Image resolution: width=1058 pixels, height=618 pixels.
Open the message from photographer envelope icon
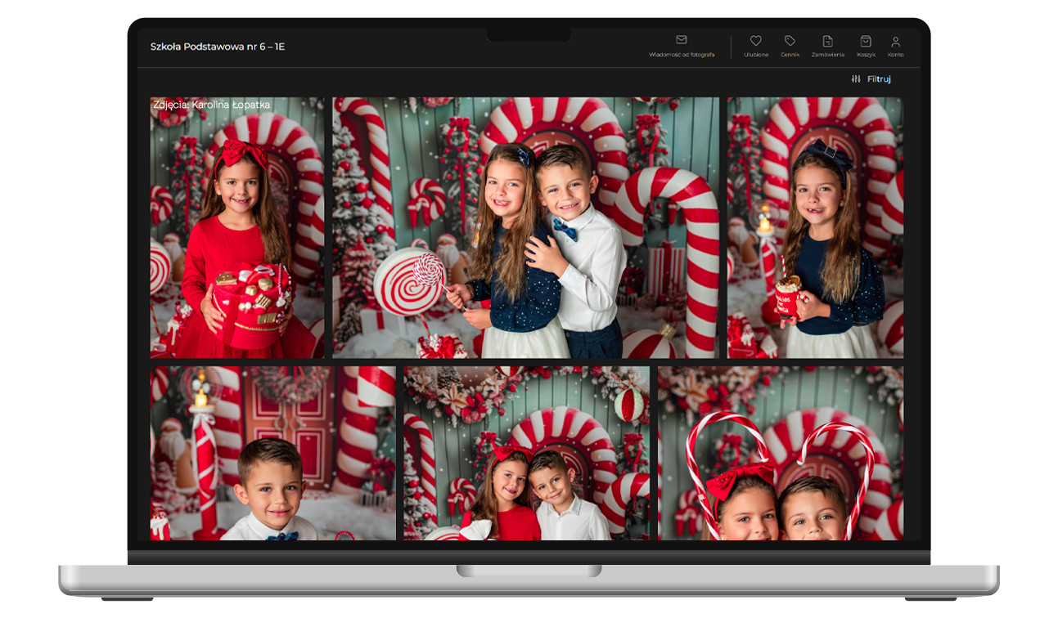click(681, 40)
